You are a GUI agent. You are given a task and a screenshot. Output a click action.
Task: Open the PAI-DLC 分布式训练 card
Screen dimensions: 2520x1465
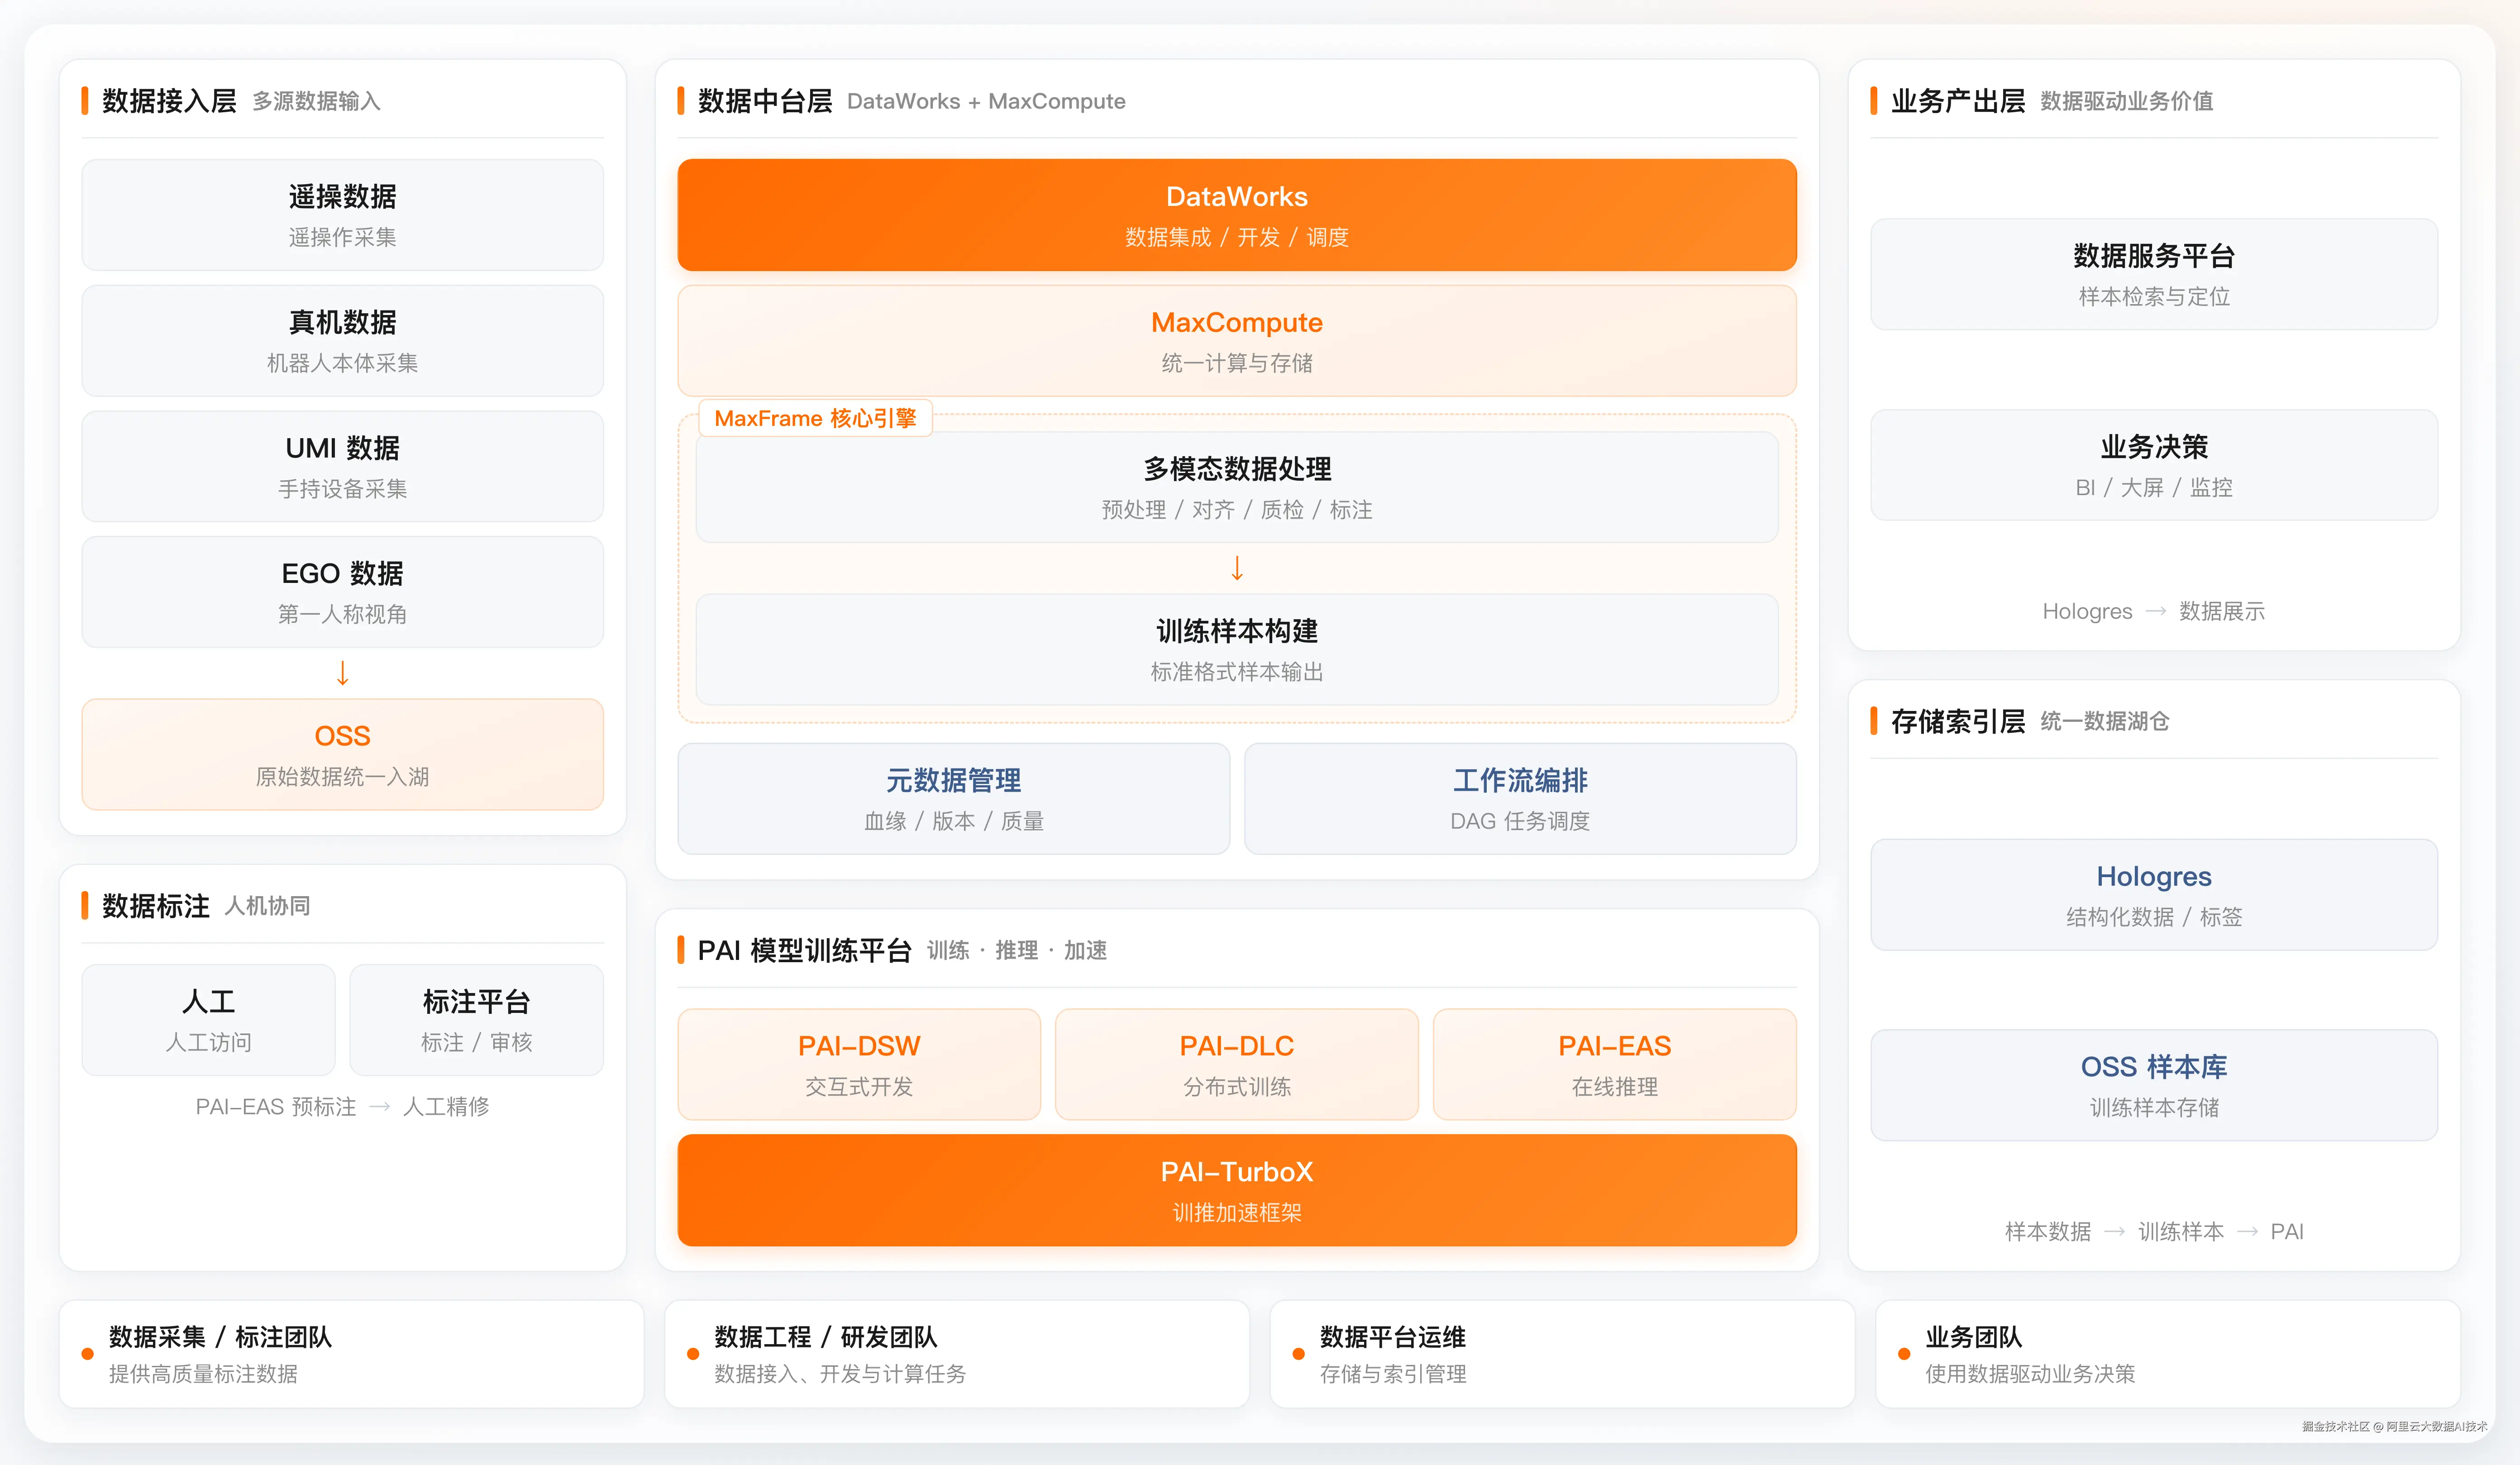(x=1237, y=1064)
